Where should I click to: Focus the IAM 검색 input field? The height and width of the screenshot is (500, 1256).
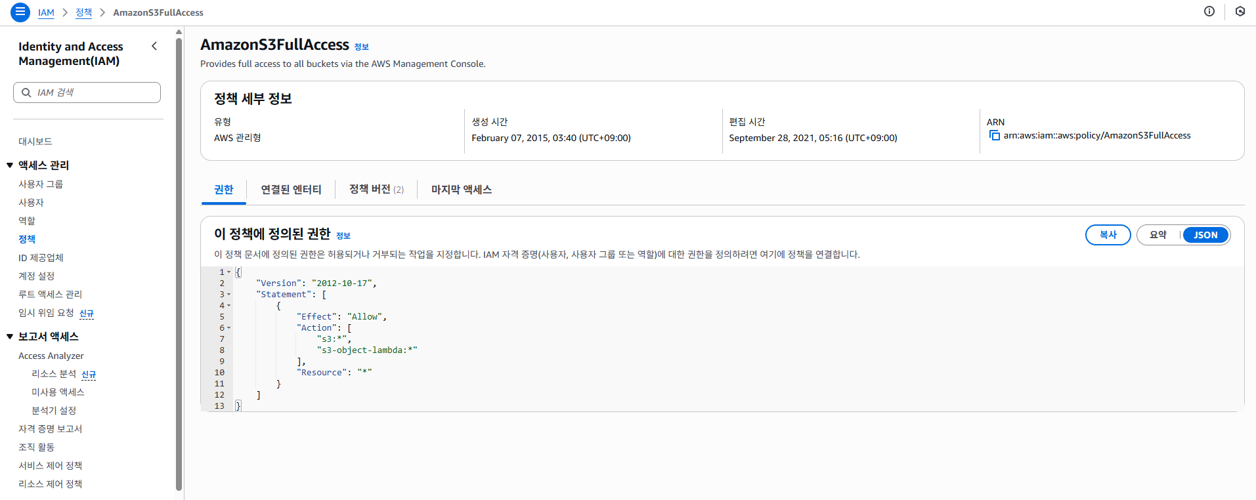[87, 93]
